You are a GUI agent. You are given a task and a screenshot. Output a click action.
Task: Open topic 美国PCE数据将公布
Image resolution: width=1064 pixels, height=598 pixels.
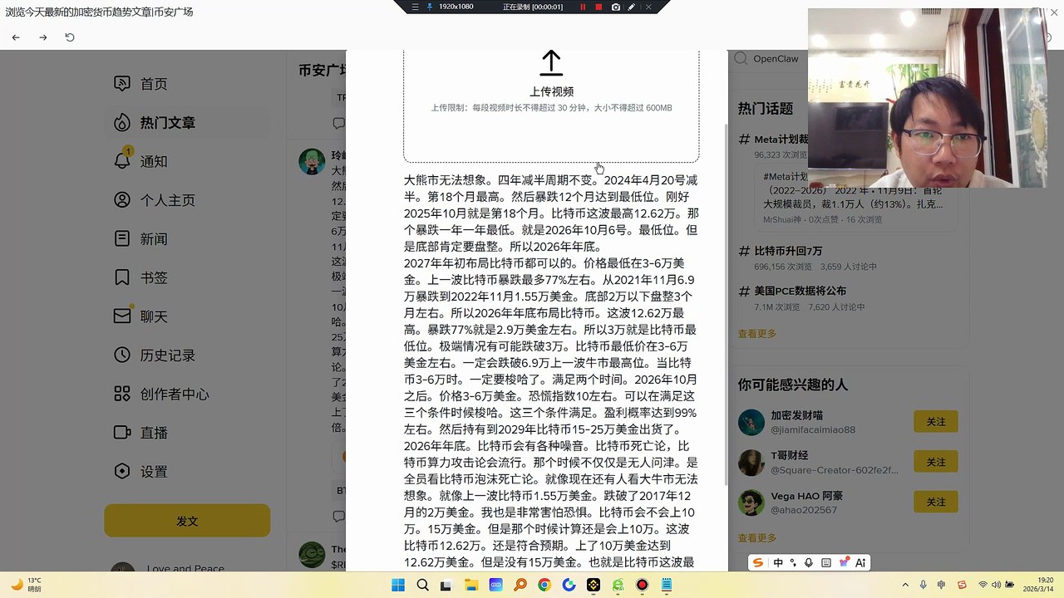[x=800, y=292]
